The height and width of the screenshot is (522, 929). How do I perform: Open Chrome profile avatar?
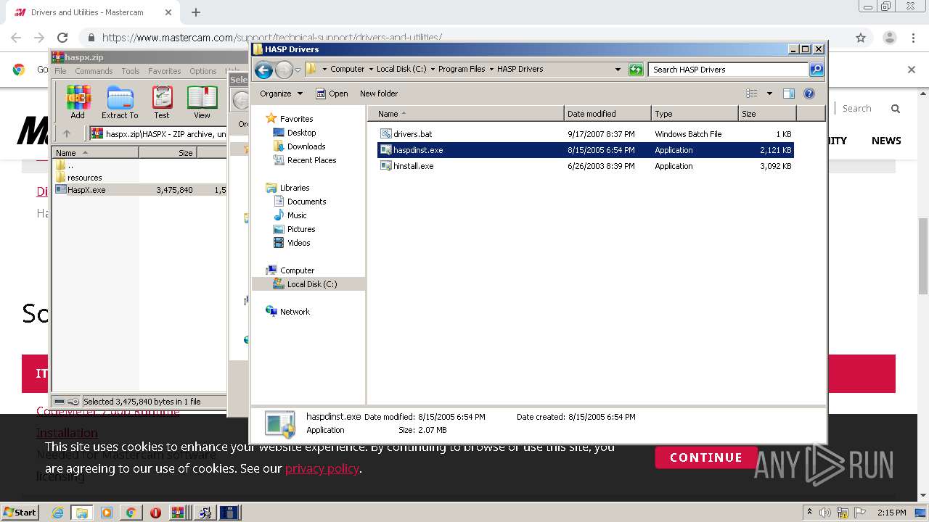tap(890, 38)
